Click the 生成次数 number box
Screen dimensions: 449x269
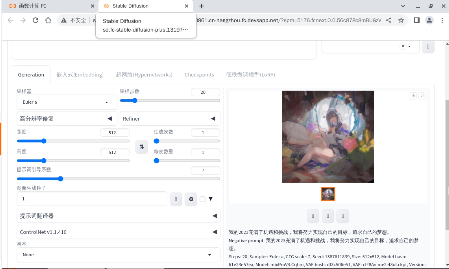pos(206,133)
